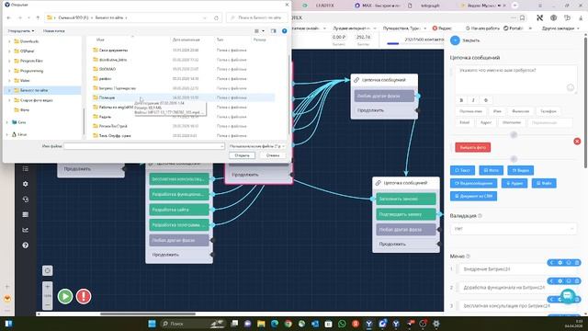Click the Открыть button in dialog
This screenshot has width=588, height=331.
pyautogui.click(x=242, y=155)
